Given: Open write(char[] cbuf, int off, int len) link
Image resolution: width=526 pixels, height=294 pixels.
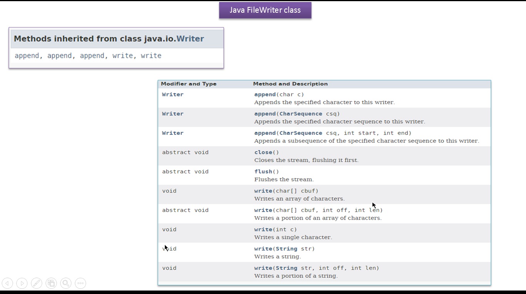Looking at the screenshot, I should point(263,210).
